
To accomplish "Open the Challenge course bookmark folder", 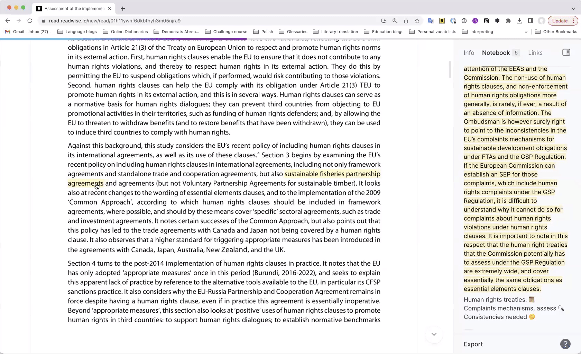I will (226, 32).
